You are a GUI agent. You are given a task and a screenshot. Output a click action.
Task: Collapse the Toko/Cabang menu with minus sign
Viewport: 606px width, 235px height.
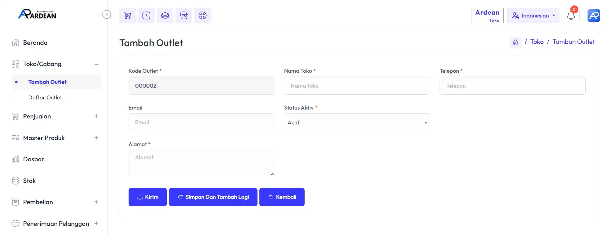[x=96, y=64]
